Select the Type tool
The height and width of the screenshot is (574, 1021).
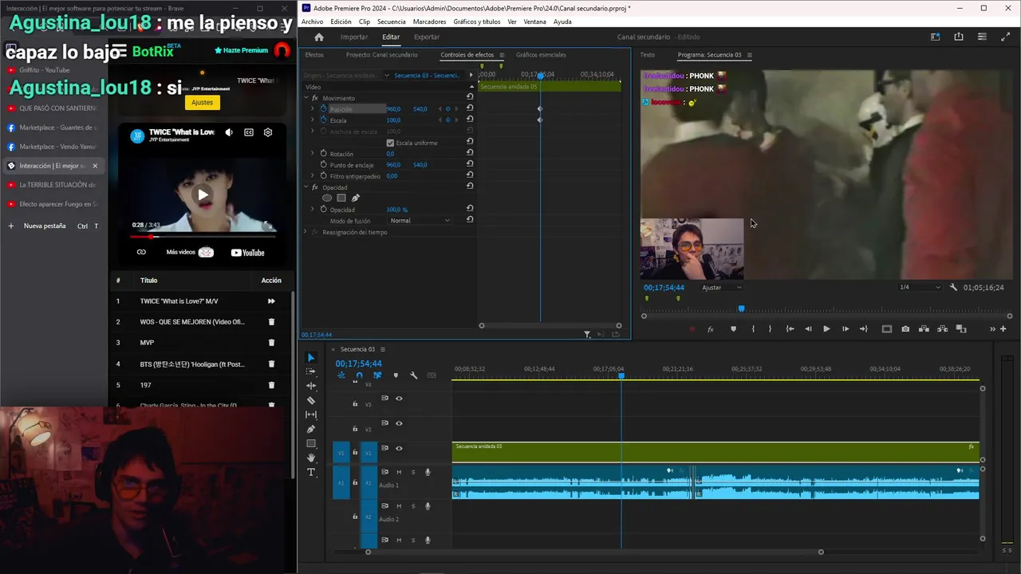pos(311,473)
